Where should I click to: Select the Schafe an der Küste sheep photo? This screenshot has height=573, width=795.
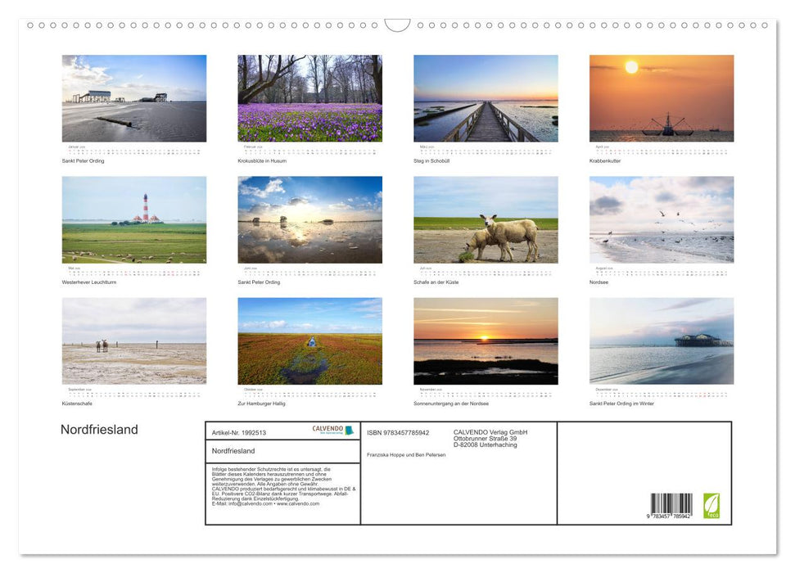486,219
